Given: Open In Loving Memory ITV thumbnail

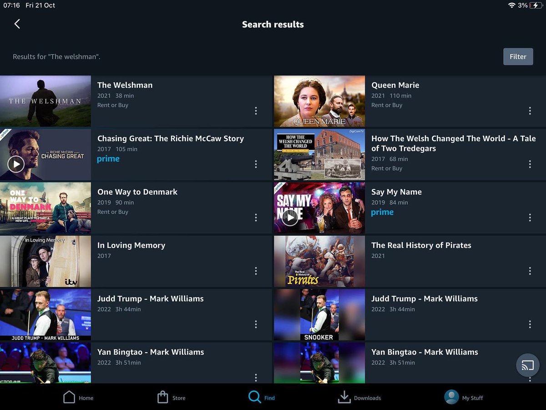Looking at the screenshot, I should coord(45,261).
